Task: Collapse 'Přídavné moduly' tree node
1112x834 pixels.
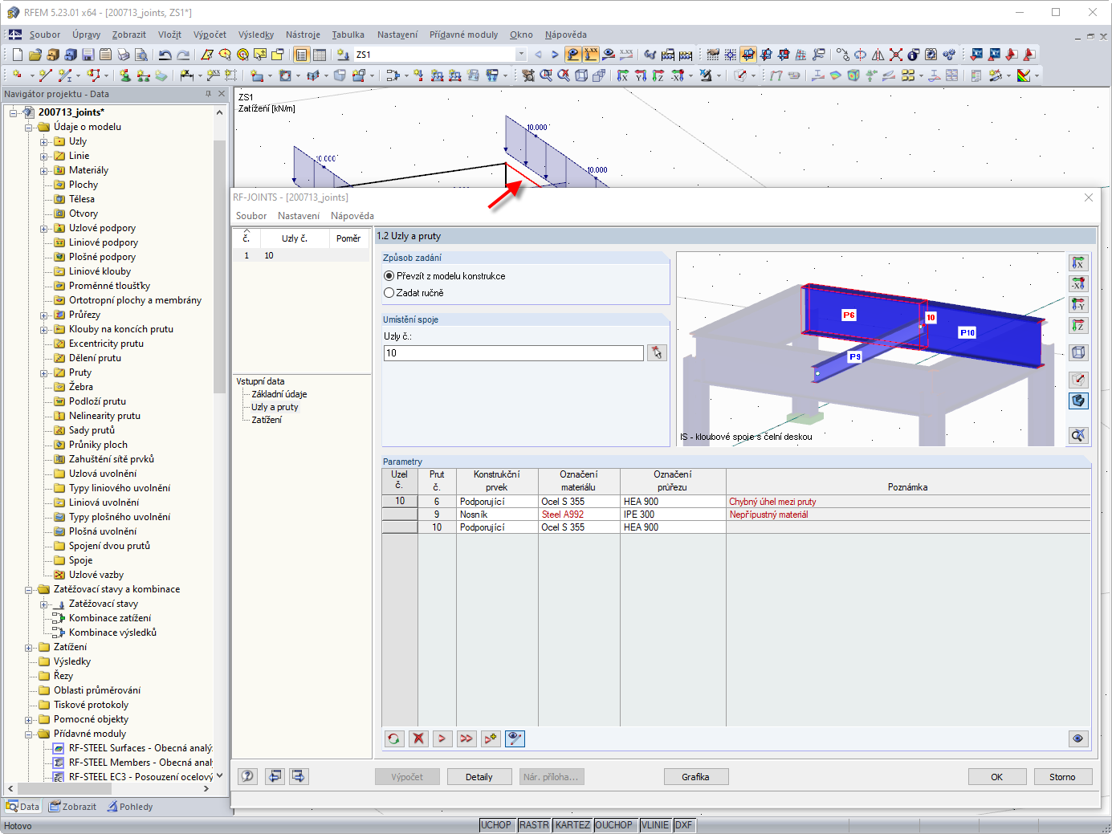Action: 29,734
